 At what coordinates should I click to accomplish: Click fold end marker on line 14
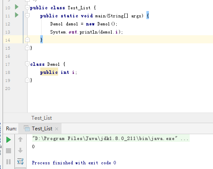[27, 39]
